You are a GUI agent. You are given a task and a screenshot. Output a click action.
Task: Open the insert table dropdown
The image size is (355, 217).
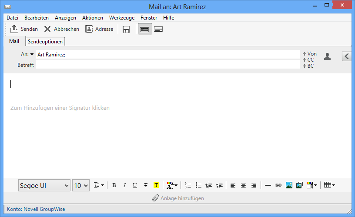(x=329, y=185)
